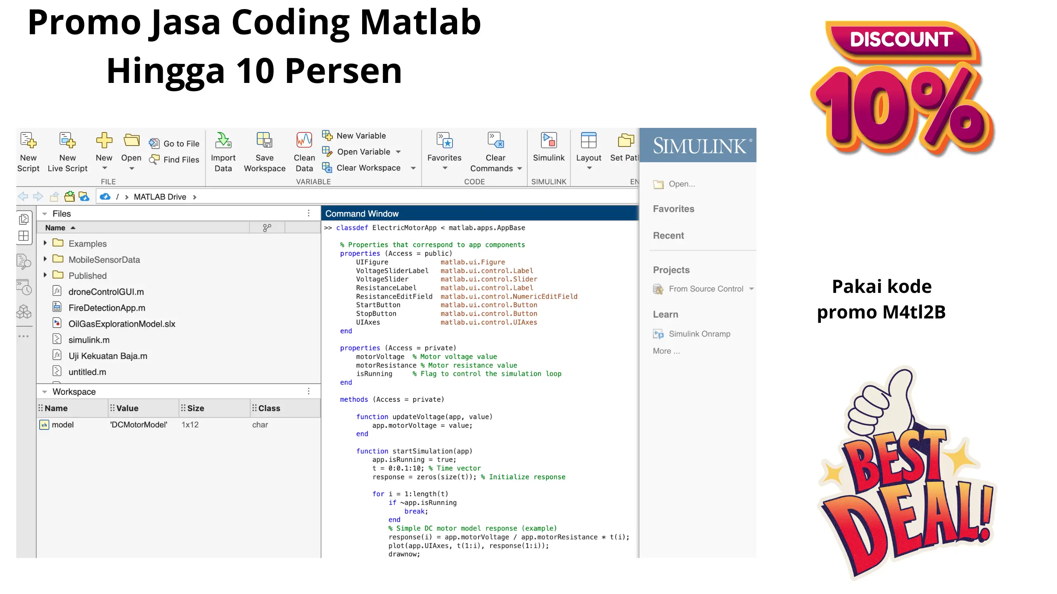Open Workspace panel options menu
The height and width of the screenshot is (594, 1057).
click(308, 391)
